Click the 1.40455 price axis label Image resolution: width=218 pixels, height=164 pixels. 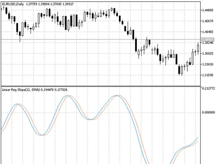[208, 32]
